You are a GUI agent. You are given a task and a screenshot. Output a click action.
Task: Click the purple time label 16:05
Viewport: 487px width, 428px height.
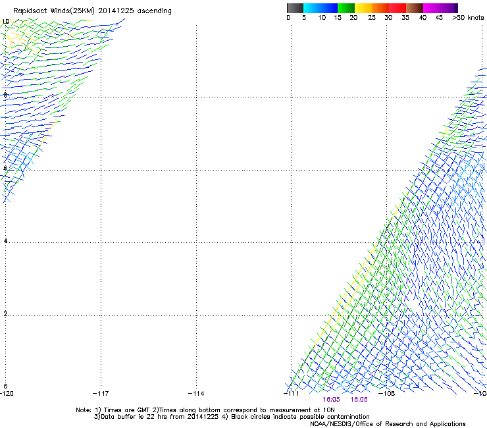[x=331, y=400]
